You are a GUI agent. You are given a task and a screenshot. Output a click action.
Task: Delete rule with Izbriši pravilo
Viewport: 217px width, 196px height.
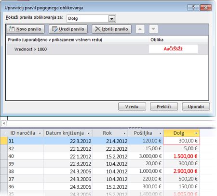(111, 29)
